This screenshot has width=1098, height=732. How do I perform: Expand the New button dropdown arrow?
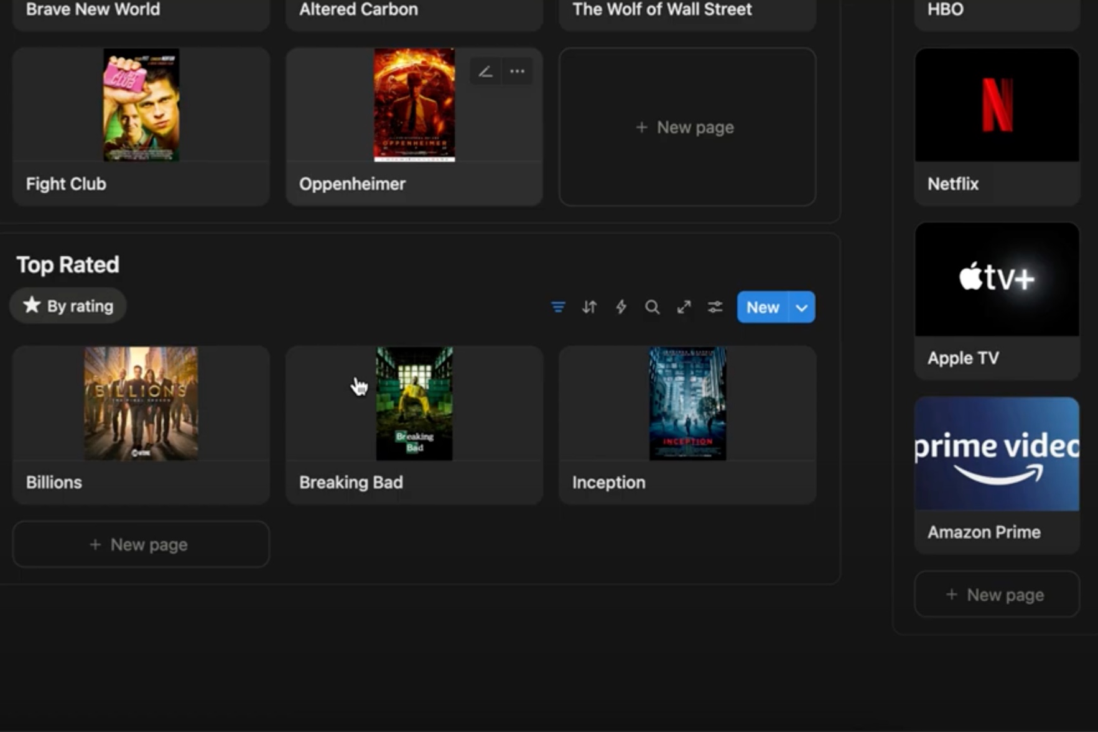[x=801, y=307]
